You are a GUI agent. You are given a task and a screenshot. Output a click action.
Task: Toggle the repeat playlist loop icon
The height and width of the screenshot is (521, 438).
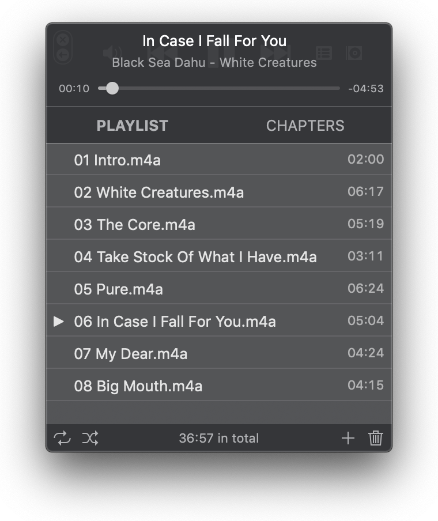pyautogui.click(x=62, y=438)
